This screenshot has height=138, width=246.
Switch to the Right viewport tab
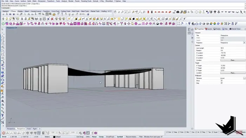tap(35, 129)
